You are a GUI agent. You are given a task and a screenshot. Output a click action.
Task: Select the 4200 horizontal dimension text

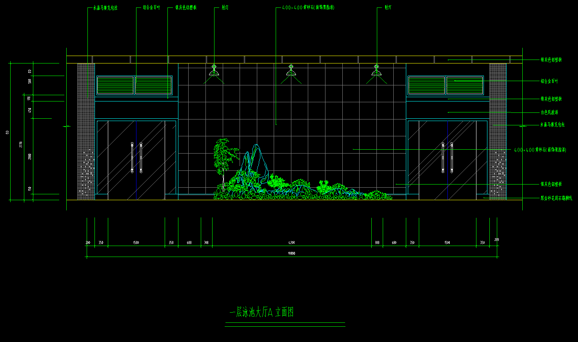pos(291,243)
